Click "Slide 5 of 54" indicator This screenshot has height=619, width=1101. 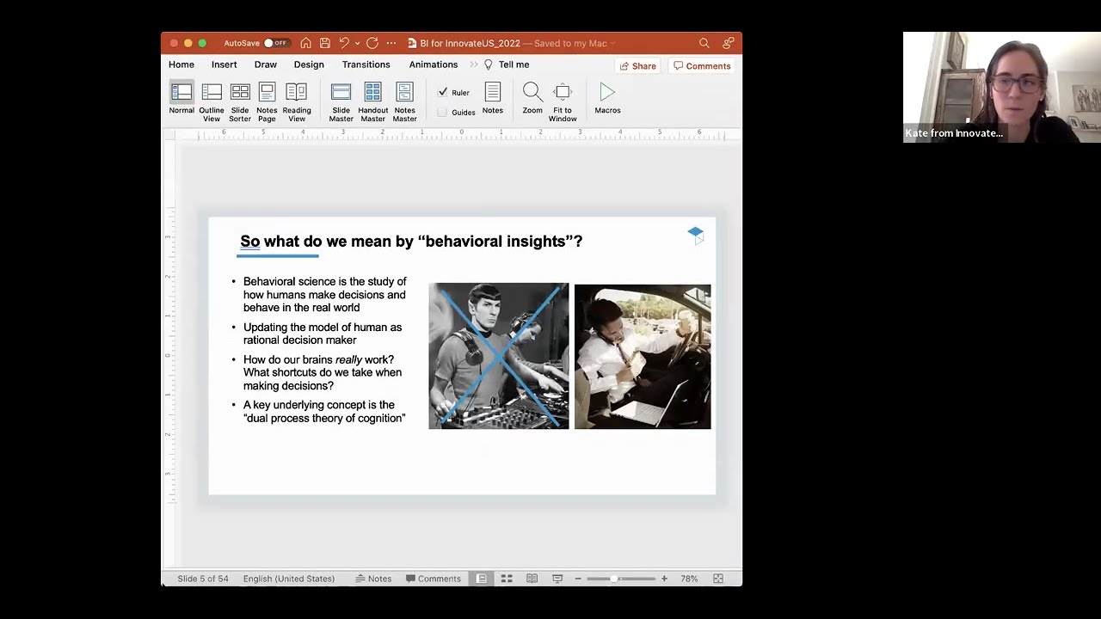click(203, 579)
